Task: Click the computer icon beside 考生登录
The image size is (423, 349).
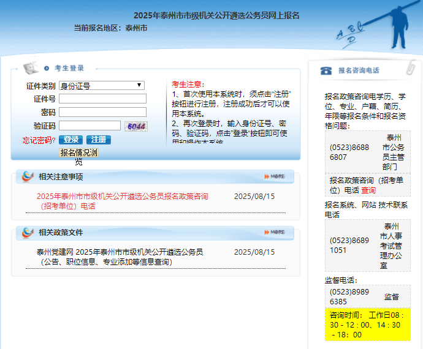Action: coord(31,68)
